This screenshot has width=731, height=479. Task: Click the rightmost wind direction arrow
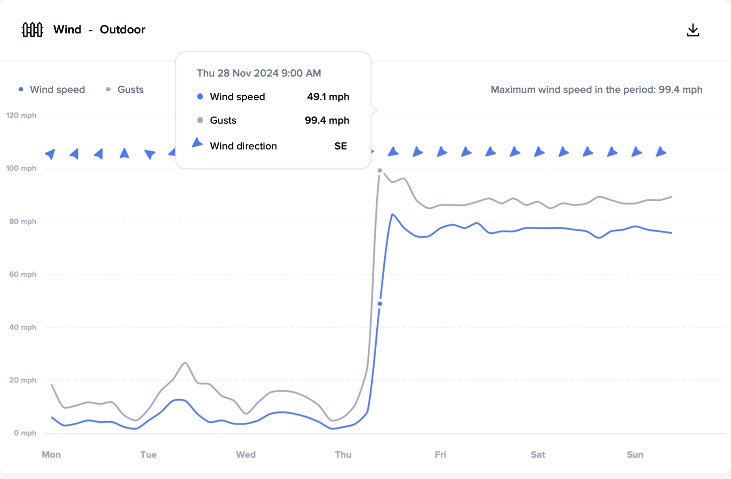tap(661, 152)
